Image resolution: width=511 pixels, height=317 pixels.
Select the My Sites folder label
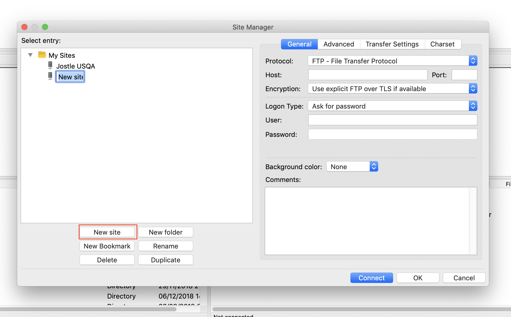pyautogui.click(x=62, y=55)
